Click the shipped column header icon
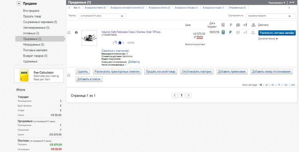Viewport: 299px width, 152px height. (x=238, y=25)
